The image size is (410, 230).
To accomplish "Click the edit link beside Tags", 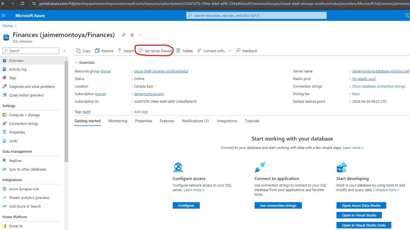I will [87, 112].
